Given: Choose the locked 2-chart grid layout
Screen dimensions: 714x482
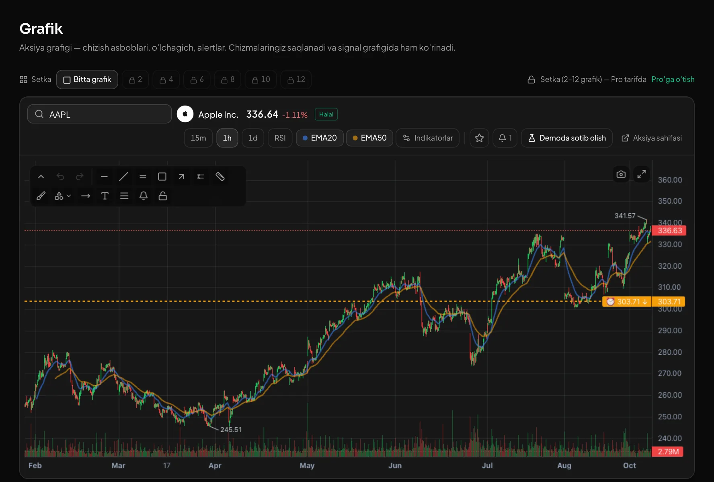Looking at the screenshot, I should [x=135, y=80].
